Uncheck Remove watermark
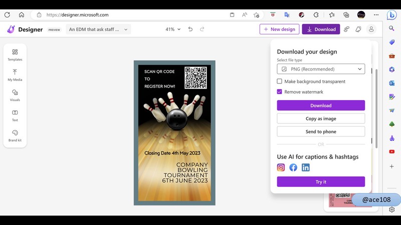The image size is (401, 225). pyautogui.click(x=279, y=91)
